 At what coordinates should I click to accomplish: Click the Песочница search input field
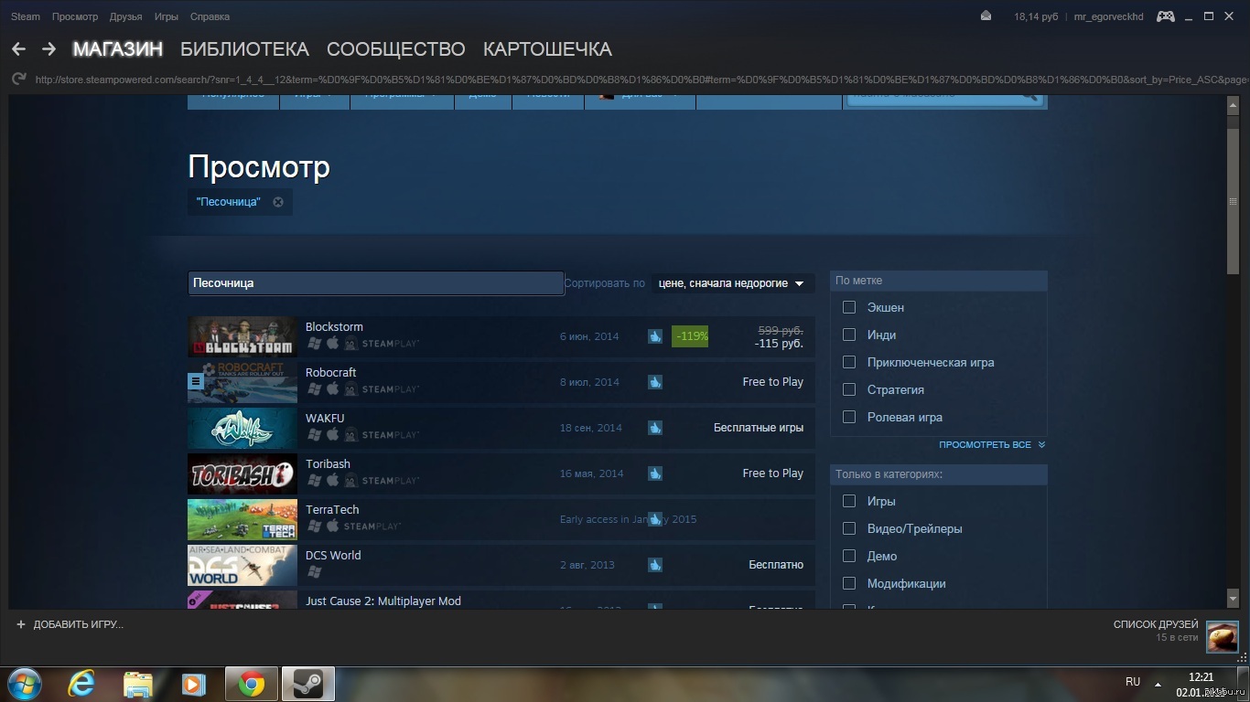click(x=375, y=283)
